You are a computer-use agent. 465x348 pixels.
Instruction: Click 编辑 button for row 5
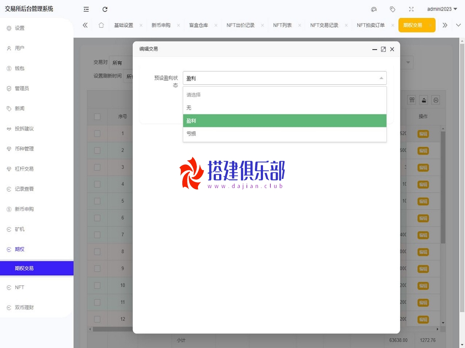click(x=423, y=201)
